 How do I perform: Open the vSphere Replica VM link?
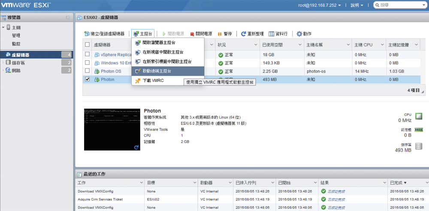116,55
